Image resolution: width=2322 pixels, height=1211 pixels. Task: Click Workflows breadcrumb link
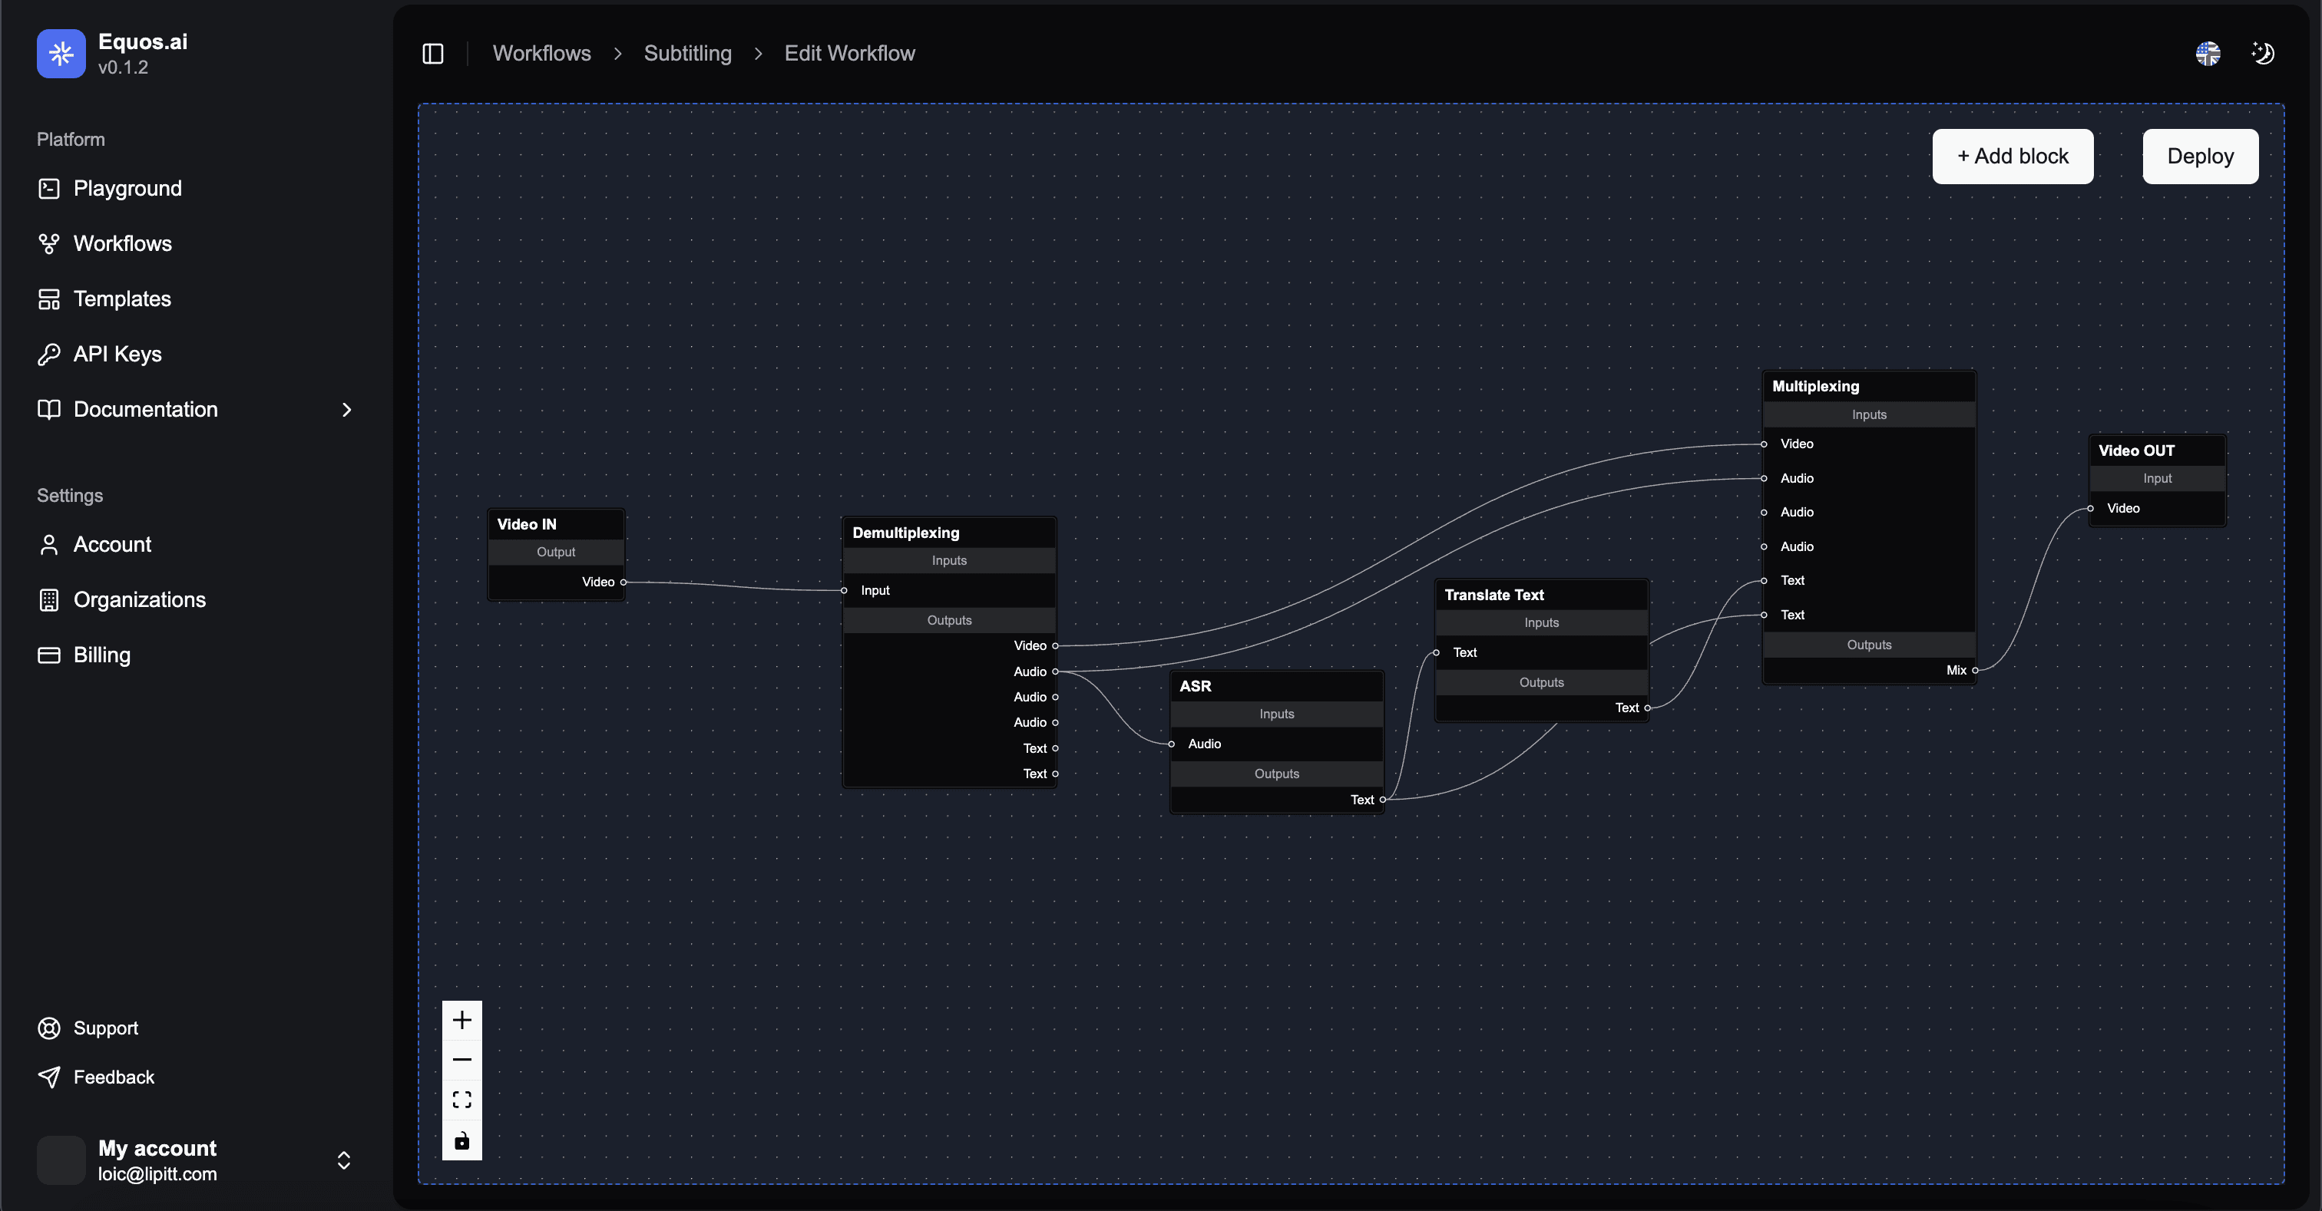click(542, 53)
